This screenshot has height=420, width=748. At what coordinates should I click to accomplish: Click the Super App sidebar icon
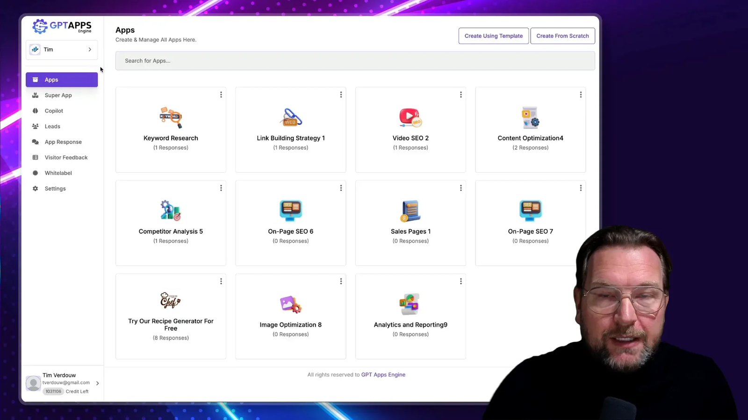[35, 95]
